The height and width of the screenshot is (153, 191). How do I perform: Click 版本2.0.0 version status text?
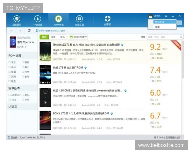168,137
